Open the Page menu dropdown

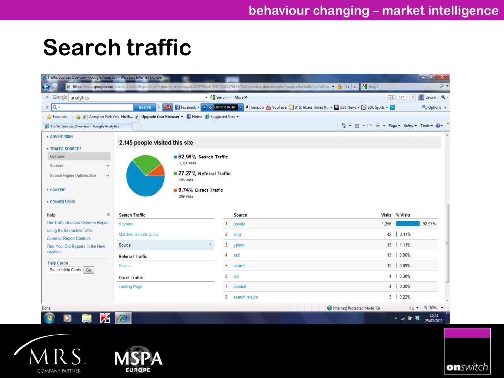394,126
